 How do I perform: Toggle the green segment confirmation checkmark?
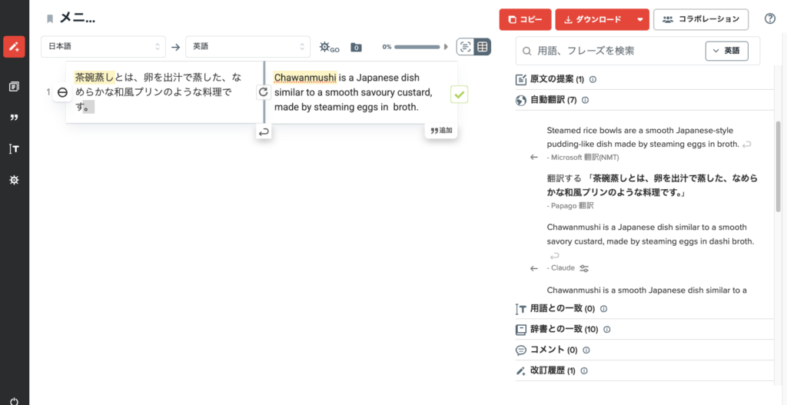click(459, 95)
